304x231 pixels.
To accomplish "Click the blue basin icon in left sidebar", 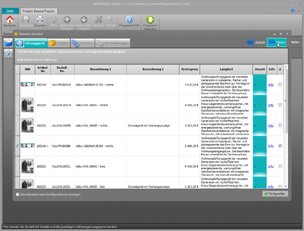I will click(x=8, y=43).
